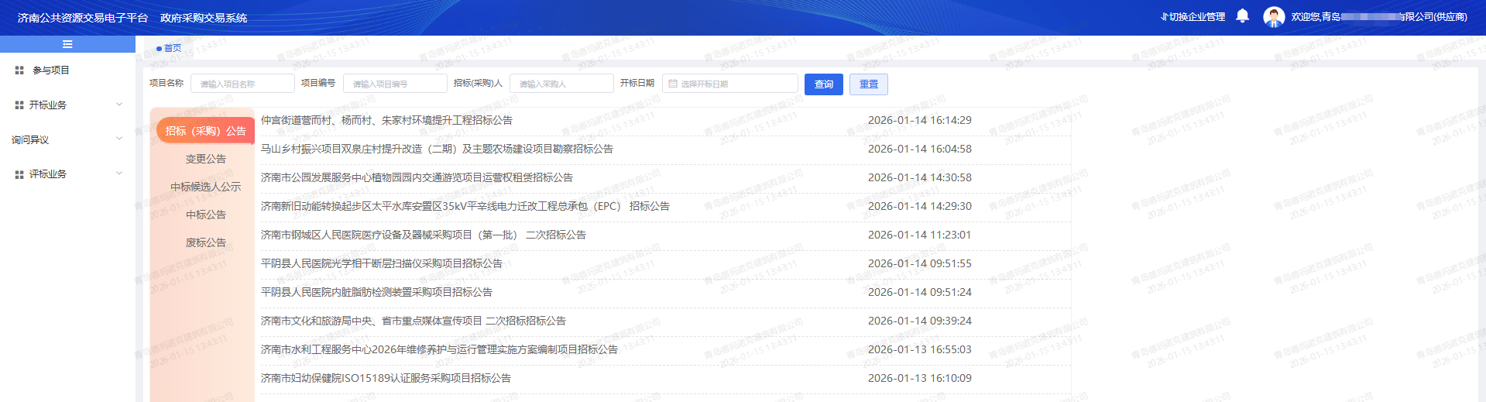Open the 废标公告 tab
The height and width of the screenshot is (402, 1486).
tap(206, 242)
